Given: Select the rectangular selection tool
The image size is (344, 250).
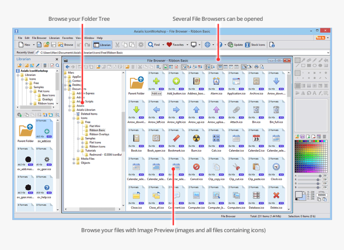Looking at the screenshot, I should pos(298,60).
